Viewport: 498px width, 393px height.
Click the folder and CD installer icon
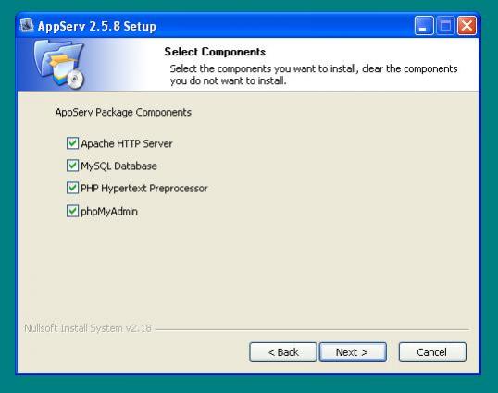(x=59, y=65)
